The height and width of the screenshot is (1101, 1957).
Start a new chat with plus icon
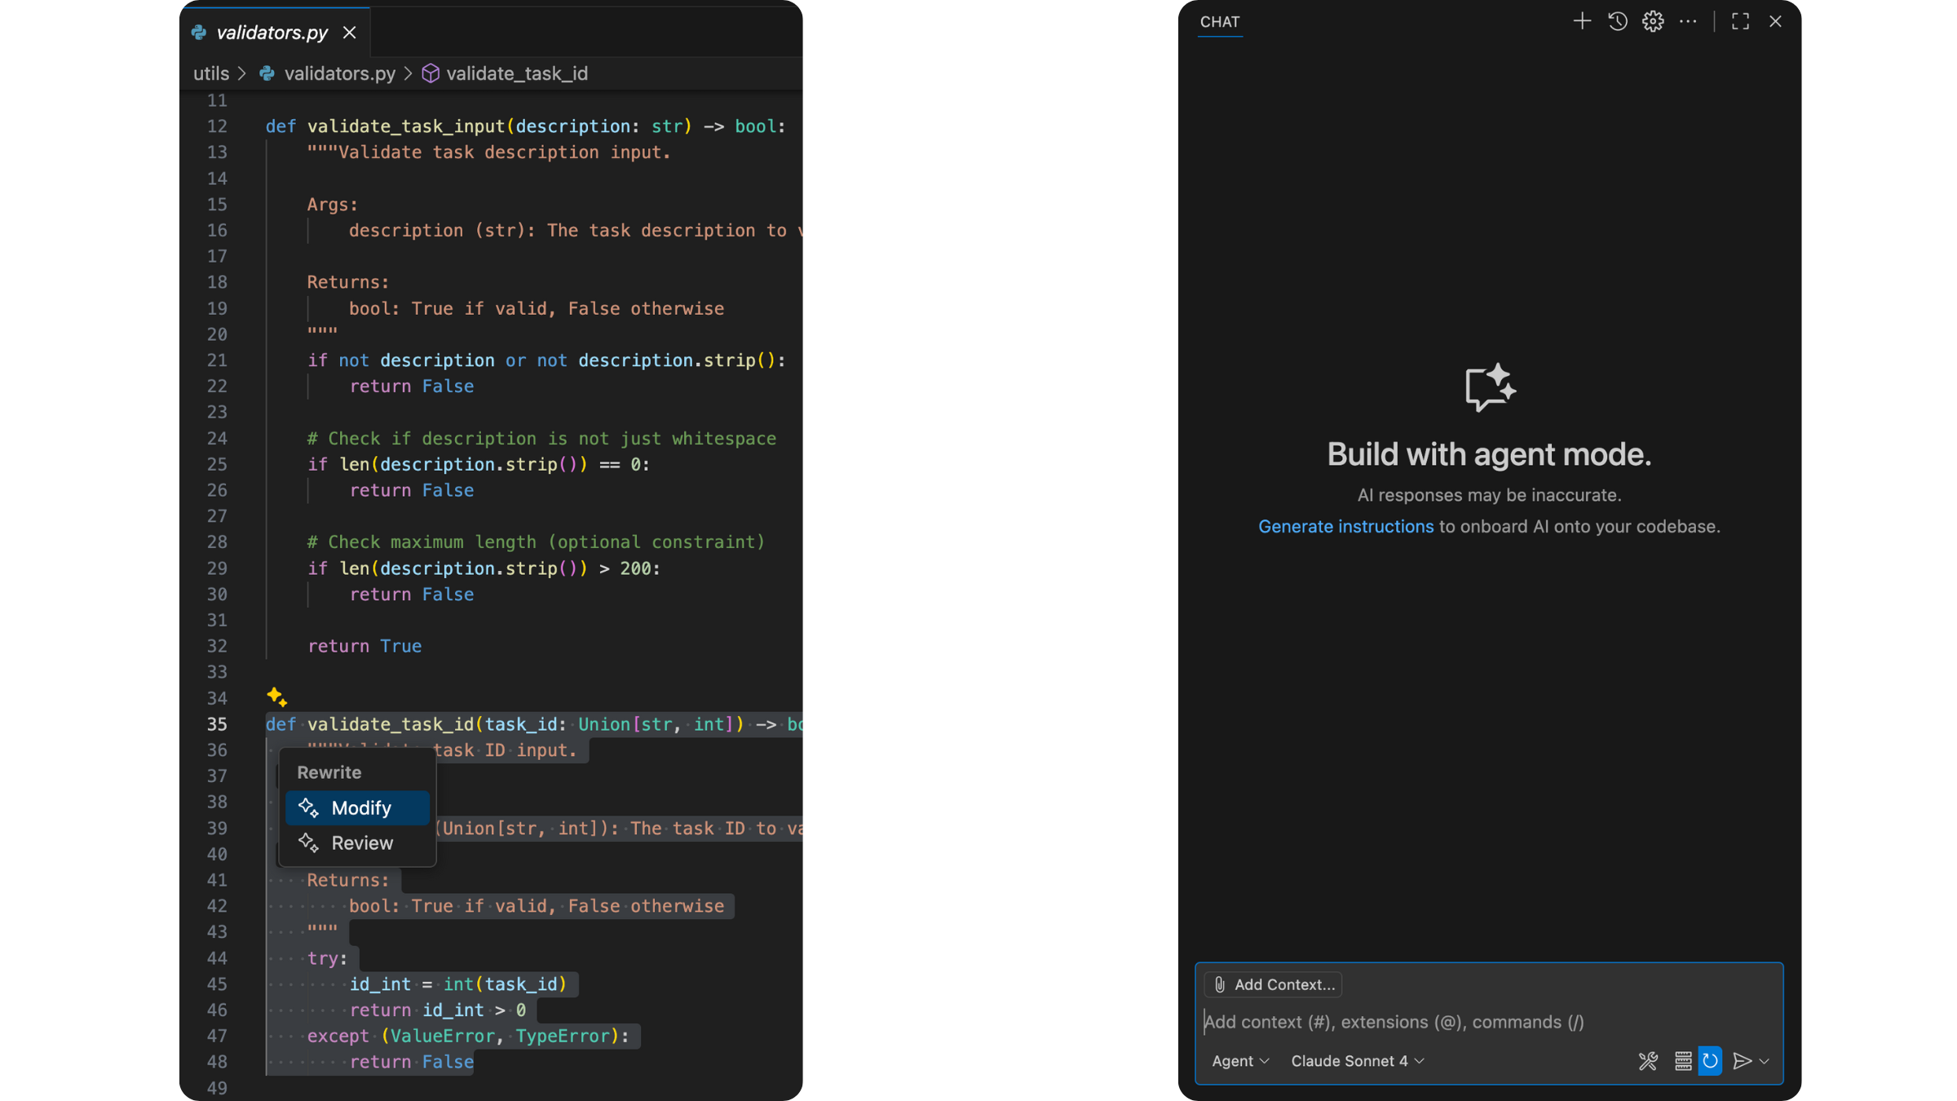pos(1581,21)
